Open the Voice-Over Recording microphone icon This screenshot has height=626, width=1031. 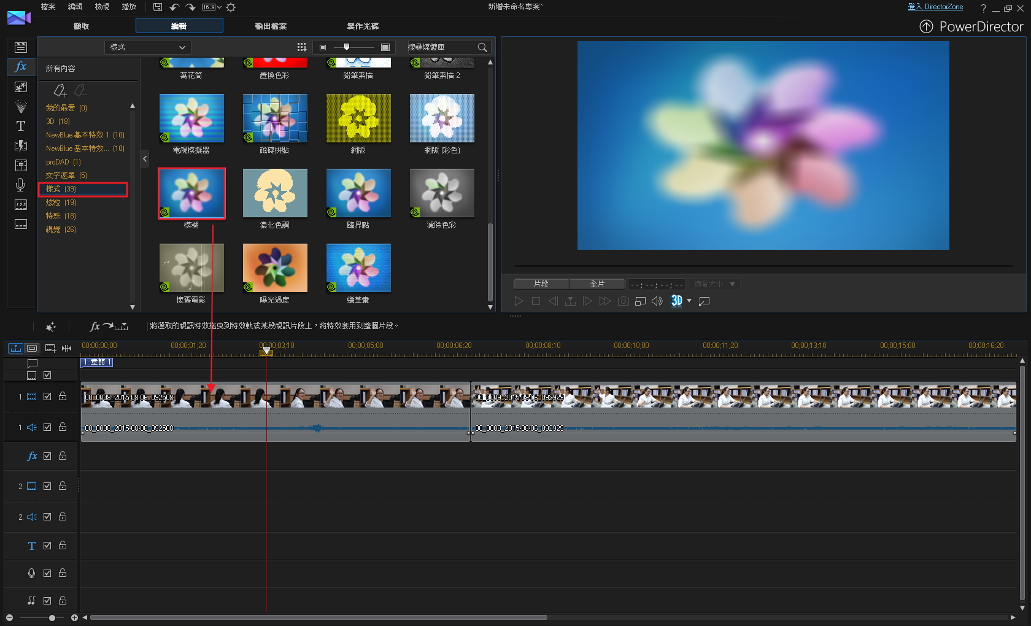click(x=20, y=184)
